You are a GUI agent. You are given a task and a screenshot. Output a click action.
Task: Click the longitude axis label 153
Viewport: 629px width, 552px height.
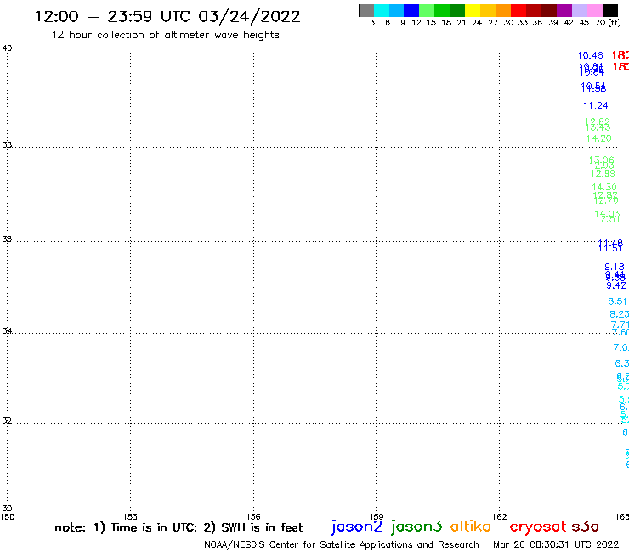[x=130, y=517]
